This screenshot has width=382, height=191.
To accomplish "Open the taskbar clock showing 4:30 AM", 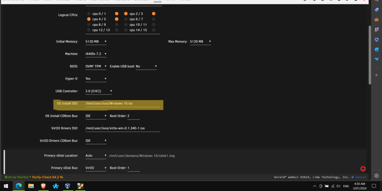I will pos(359,186).
